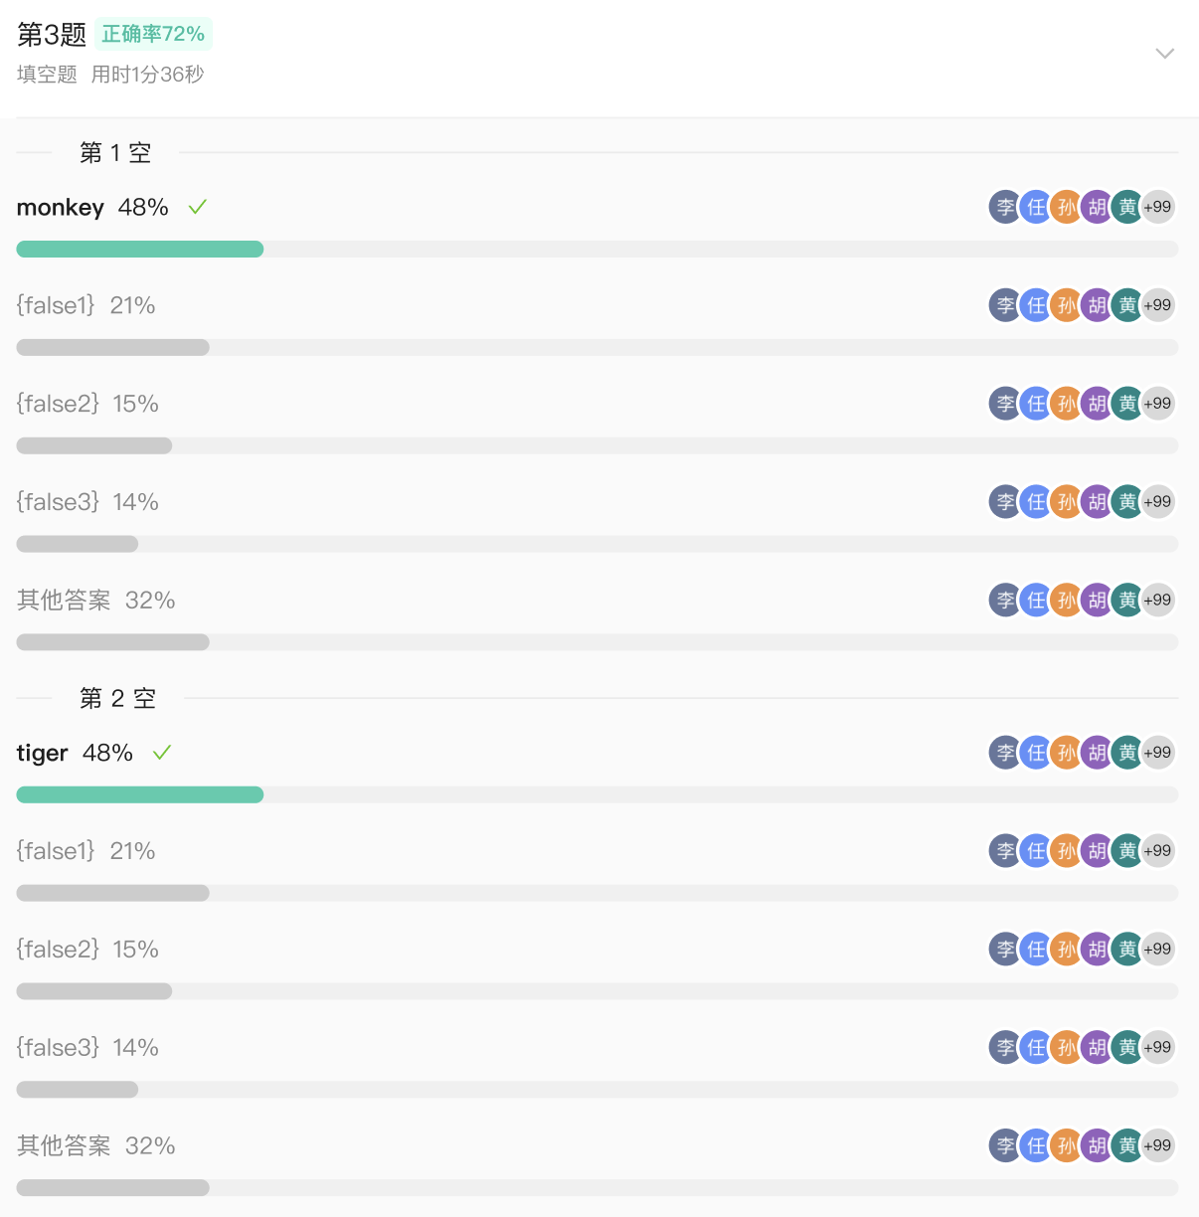Viewport: 1199px width, 1217px height.
Task: Click the green progress bar under tiger
Action: [140, 794]
